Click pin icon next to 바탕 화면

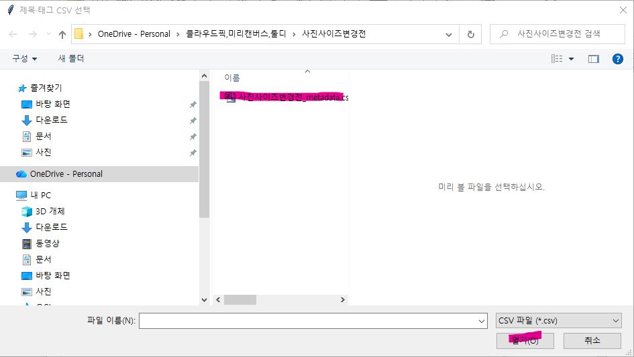(193, 104)
